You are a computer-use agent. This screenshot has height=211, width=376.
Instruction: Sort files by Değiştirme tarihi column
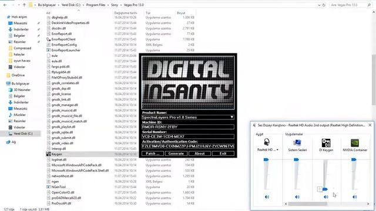tap(126, 13)
